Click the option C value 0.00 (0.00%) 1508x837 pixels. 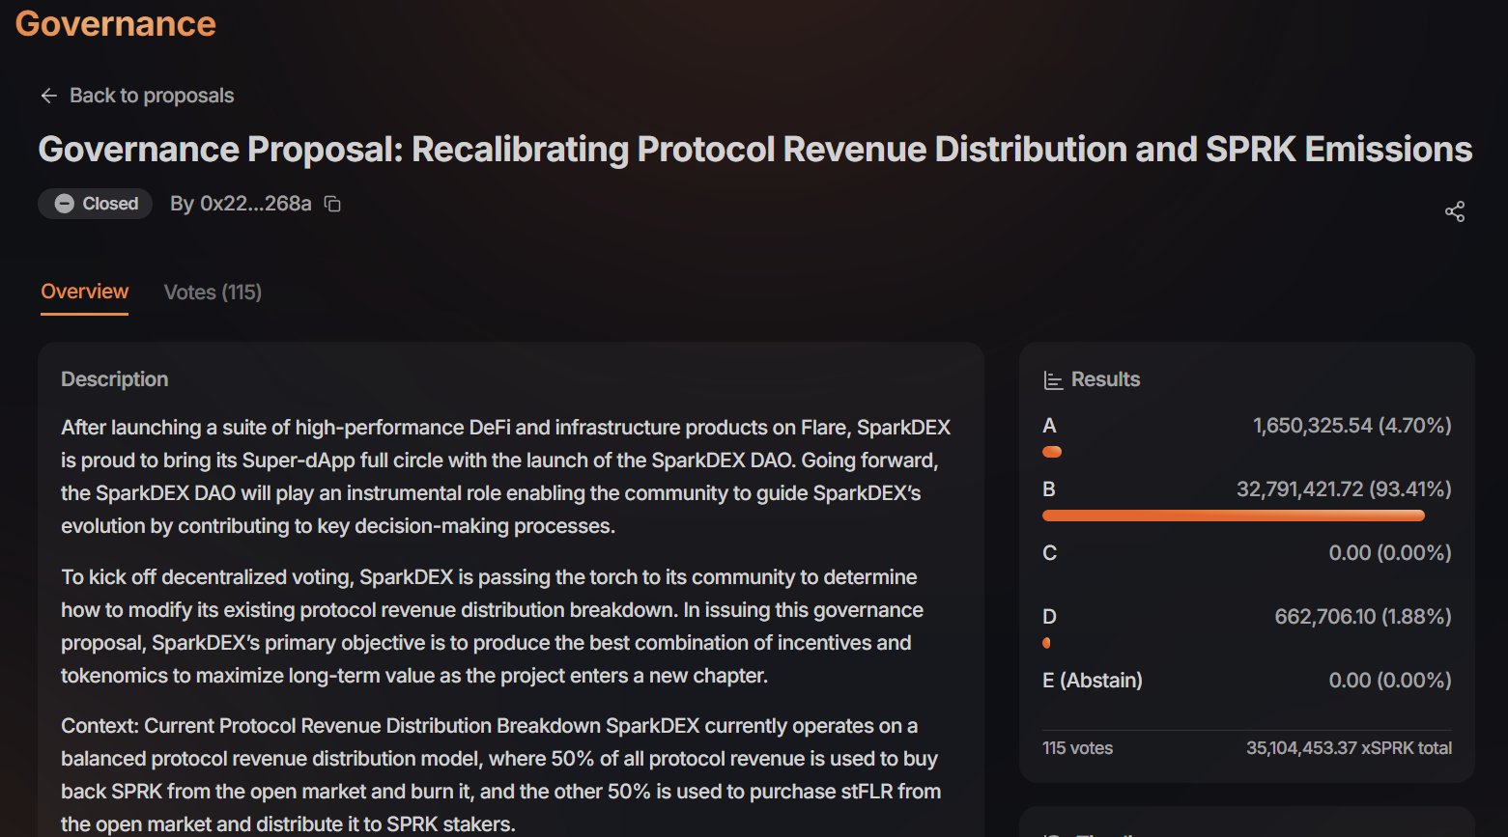(1390, 553)
